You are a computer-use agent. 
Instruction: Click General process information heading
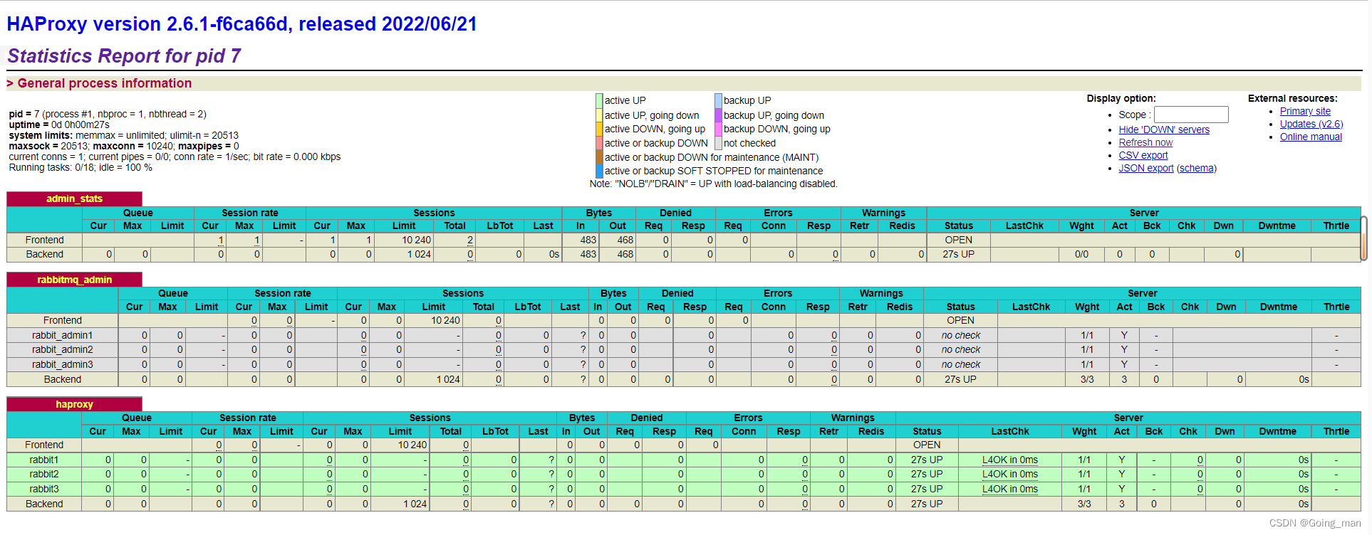tap(105, 83)
